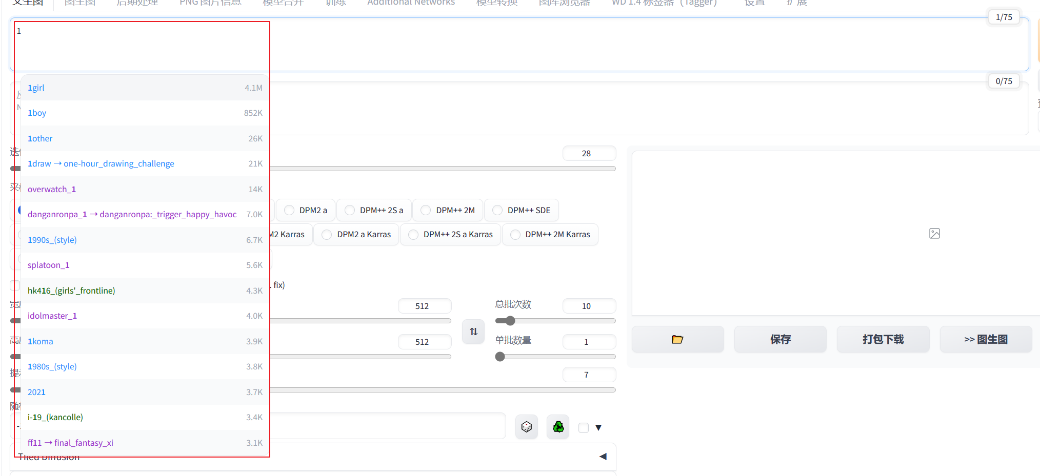
Task: Choose DPM++ 2M Karras sampler
Action: tap(550, 234)
